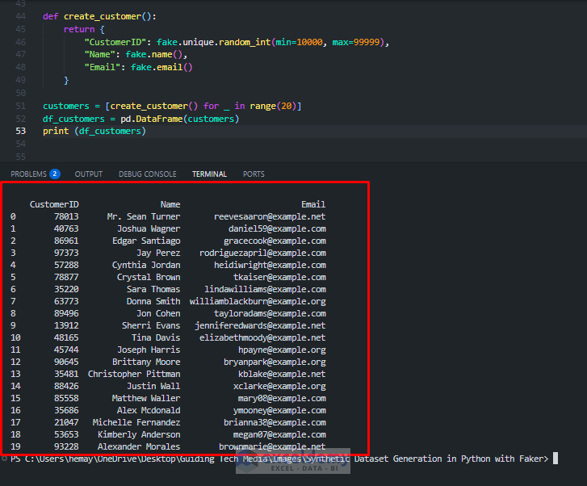
Task: Click the Name column header in terminal
Action: 170,204
